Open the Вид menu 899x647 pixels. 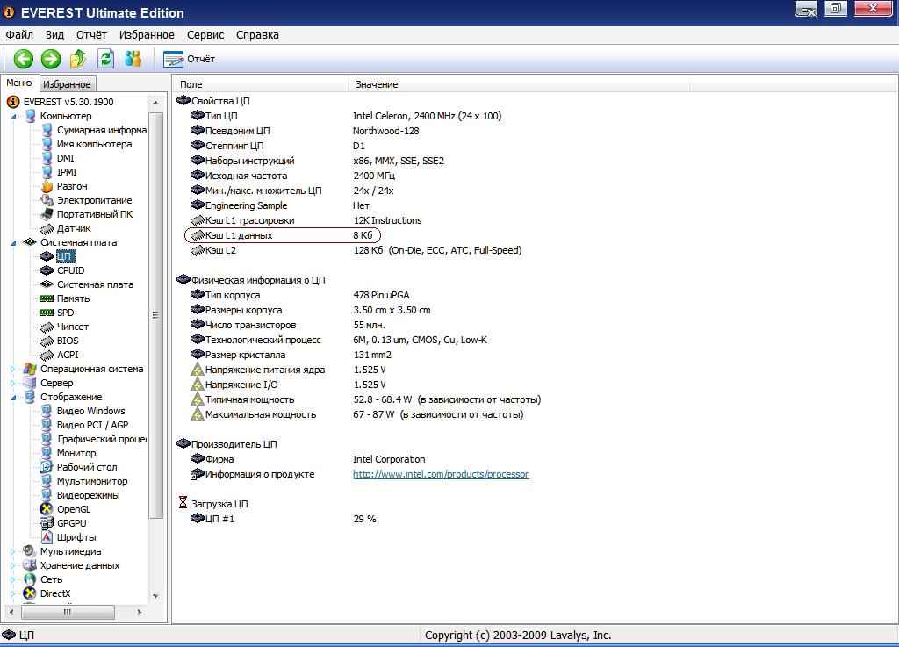click(54, 35)
